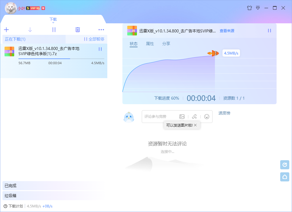292x212 pixels.
Task: Click the start download arrow icon
Action: coord(30,30)
